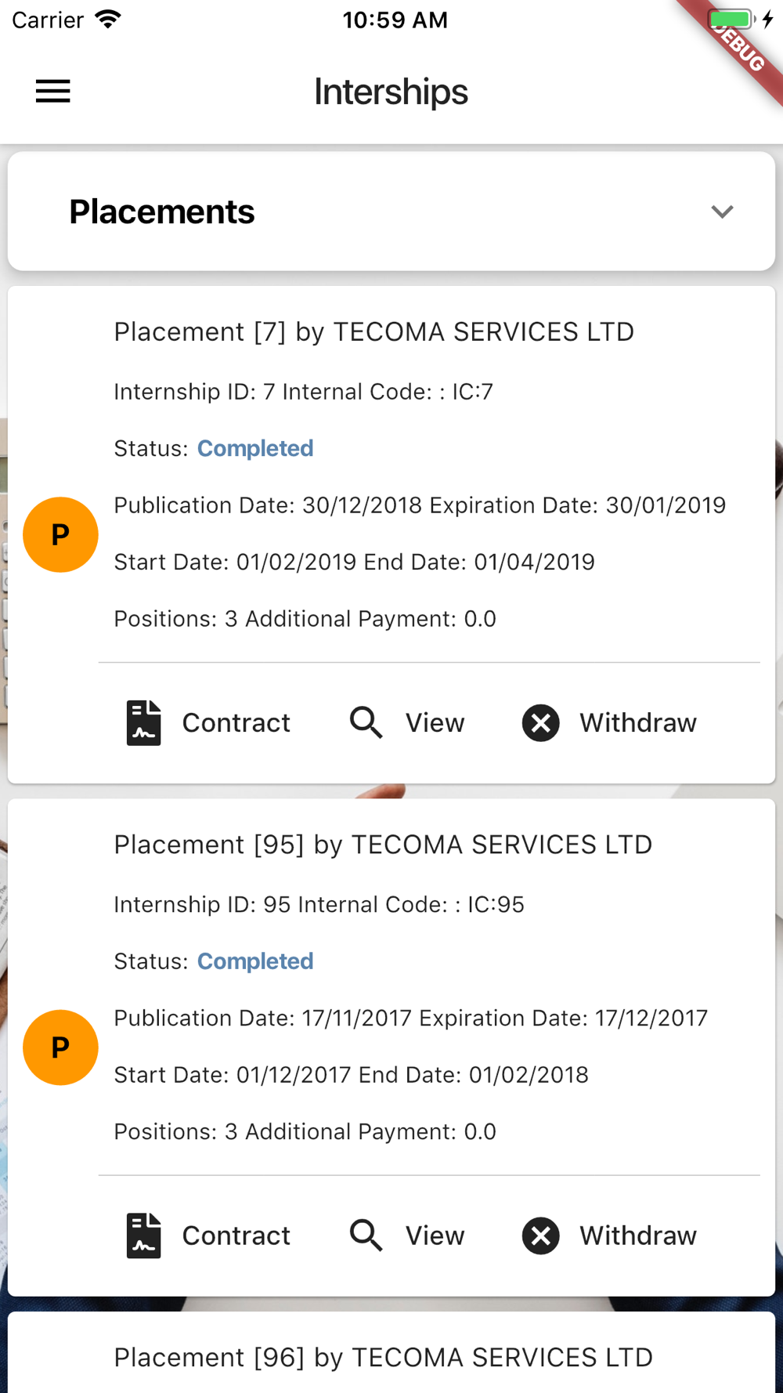
Task: Select Placement [96] by TECOMA SERVICES card
Action: (x=391, y=1352)
